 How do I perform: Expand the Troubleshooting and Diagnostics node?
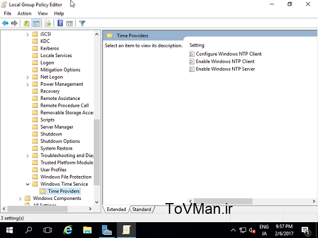28,156
